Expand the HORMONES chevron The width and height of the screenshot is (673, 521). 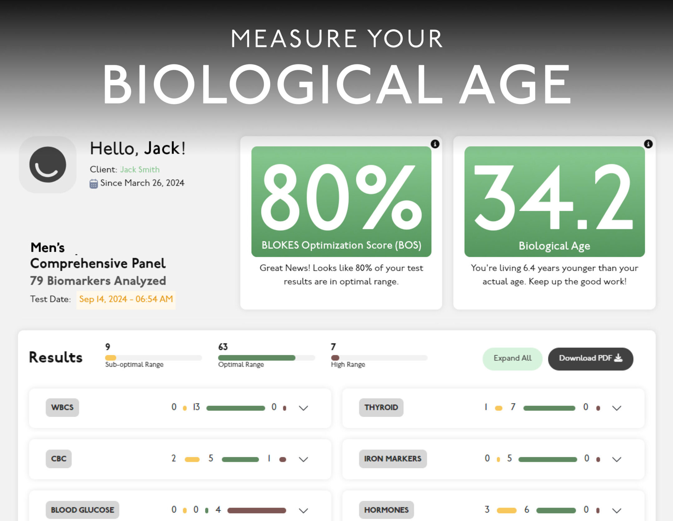coord(616,510)
